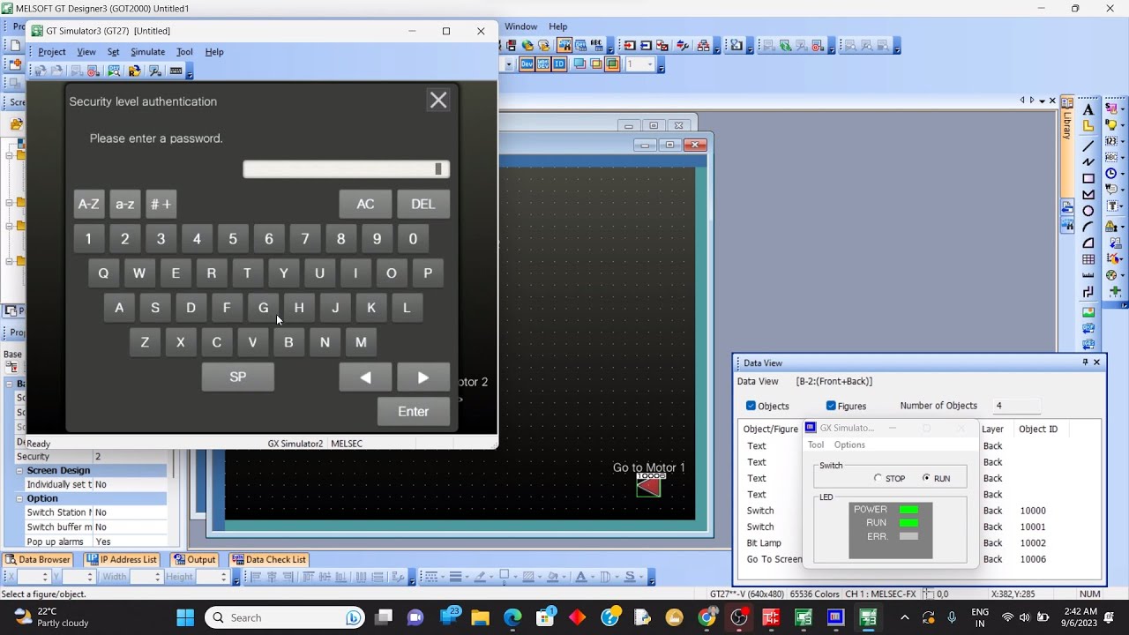Click the AC clear-all key
This screenshot has width=1129, height=635.
[365, 204]
